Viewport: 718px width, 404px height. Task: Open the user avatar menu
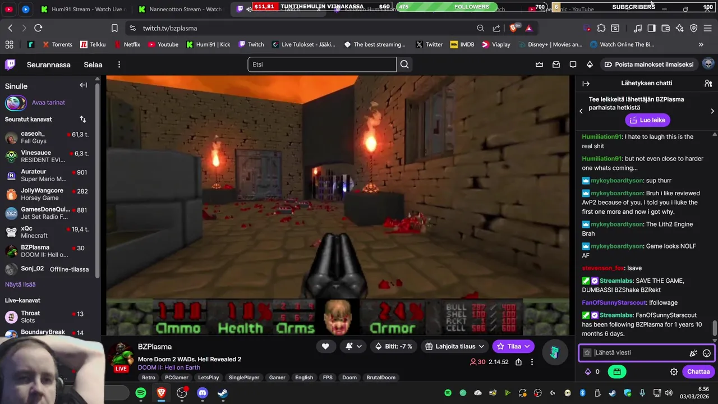708,64
